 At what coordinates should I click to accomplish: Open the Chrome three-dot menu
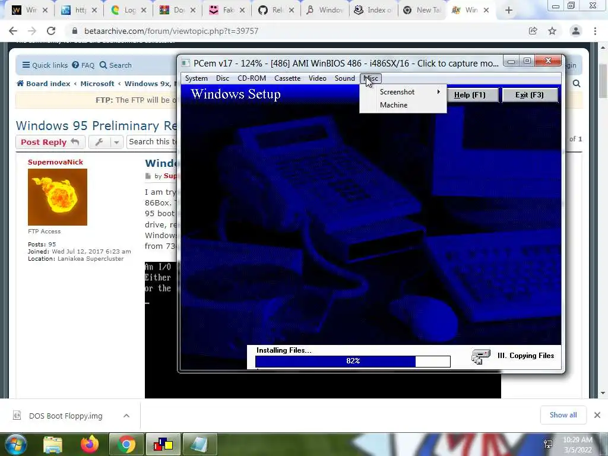click(x=595, y=31)
